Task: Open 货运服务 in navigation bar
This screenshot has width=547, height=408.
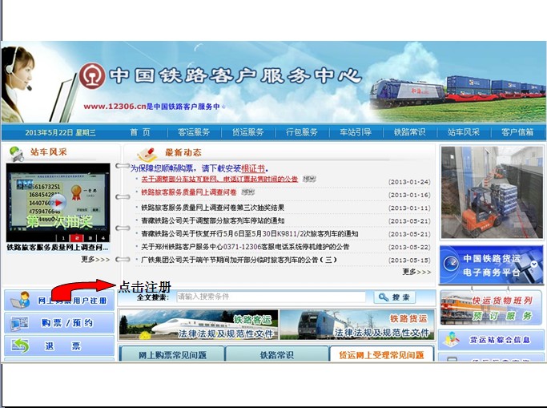Action: coord(247,132)
